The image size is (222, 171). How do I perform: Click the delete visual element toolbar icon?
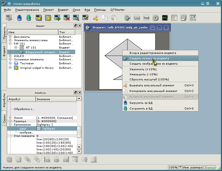tap(67, 18)
